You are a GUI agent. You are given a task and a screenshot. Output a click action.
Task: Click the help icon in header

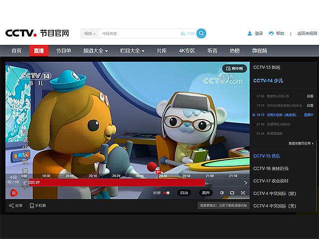tap(271, 33)
